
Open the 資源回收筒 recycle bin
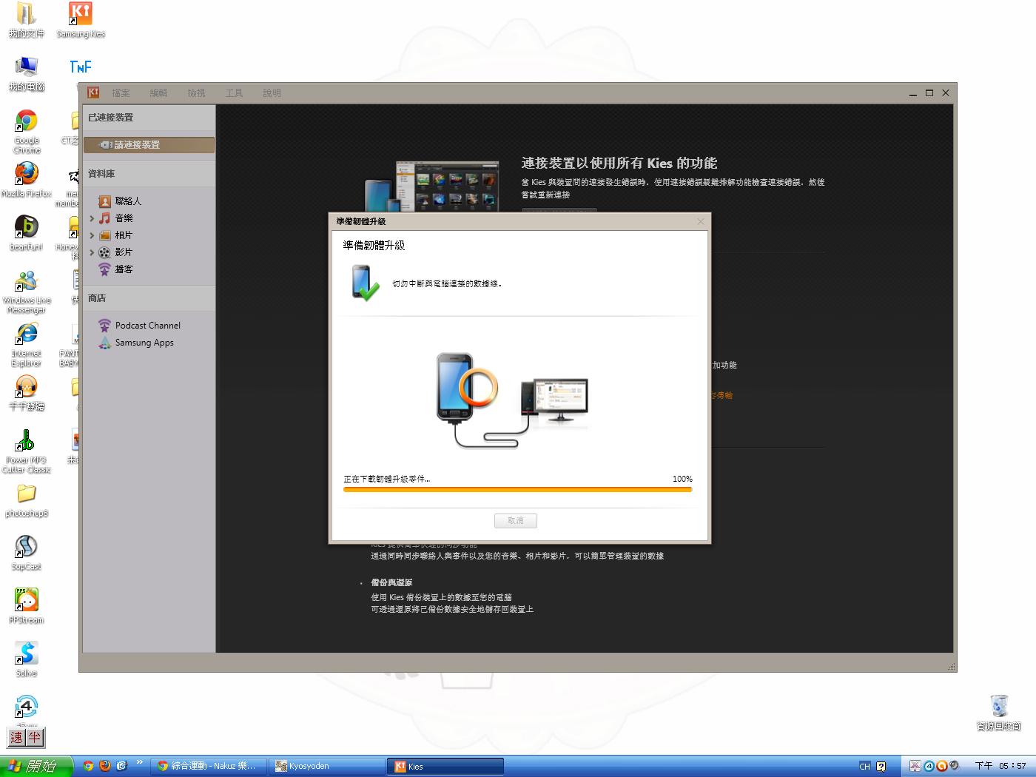tap(999, 712)
